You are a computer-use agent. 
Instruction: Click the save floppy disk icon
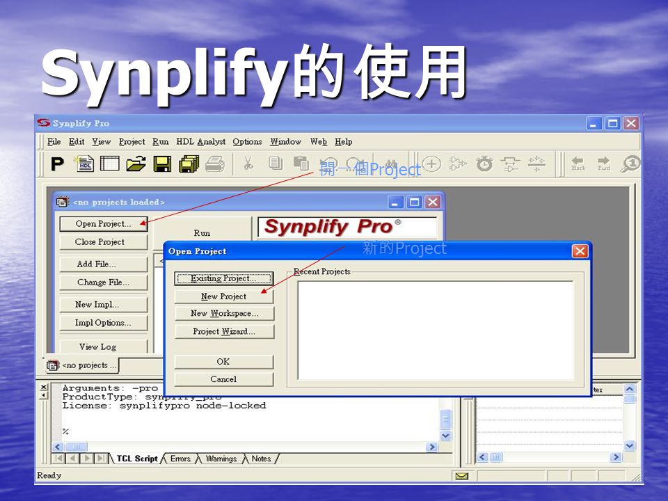click(x=162, y=164)
